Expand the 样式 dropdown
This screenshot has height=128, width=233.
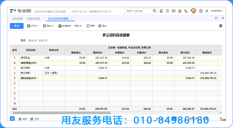pos(78,26)
